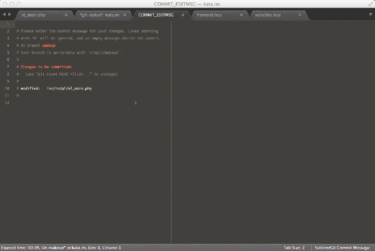Go to next tab with right arrow
Viewport: 375px width, 251px height.
10,15
